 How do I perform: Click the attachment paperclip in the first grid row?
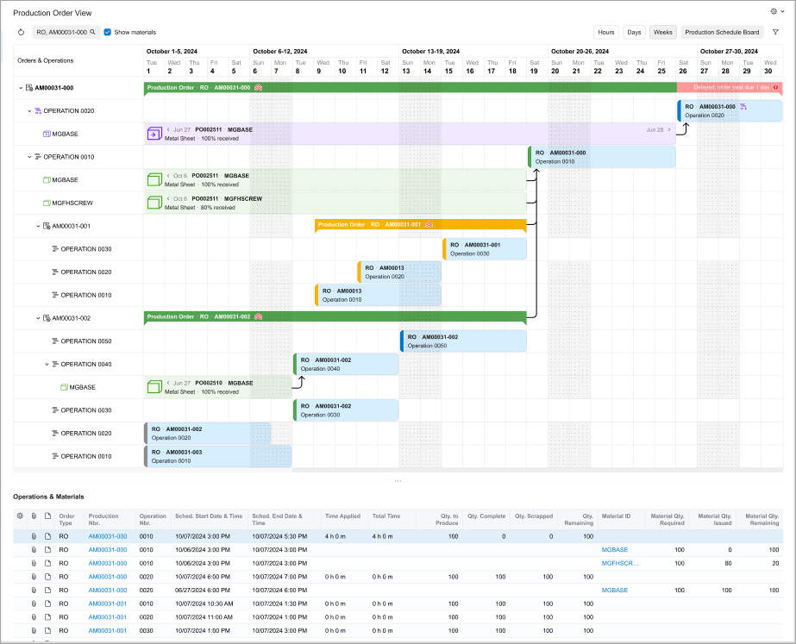point(34,535)
